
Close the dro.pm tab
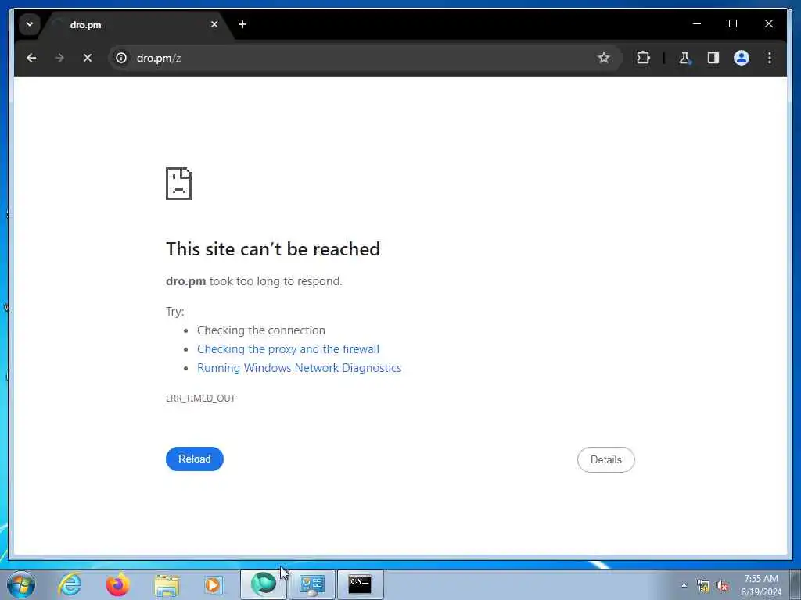point(214,24)
